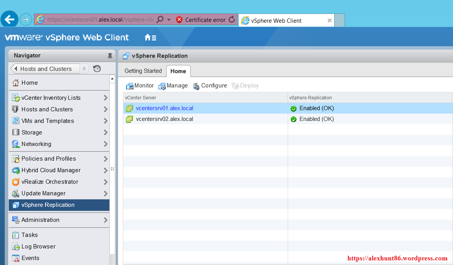This screenshot has height=265, width=453.
Task: Expand the Storage chevron arrow
Action: click(x=105, y=132)
